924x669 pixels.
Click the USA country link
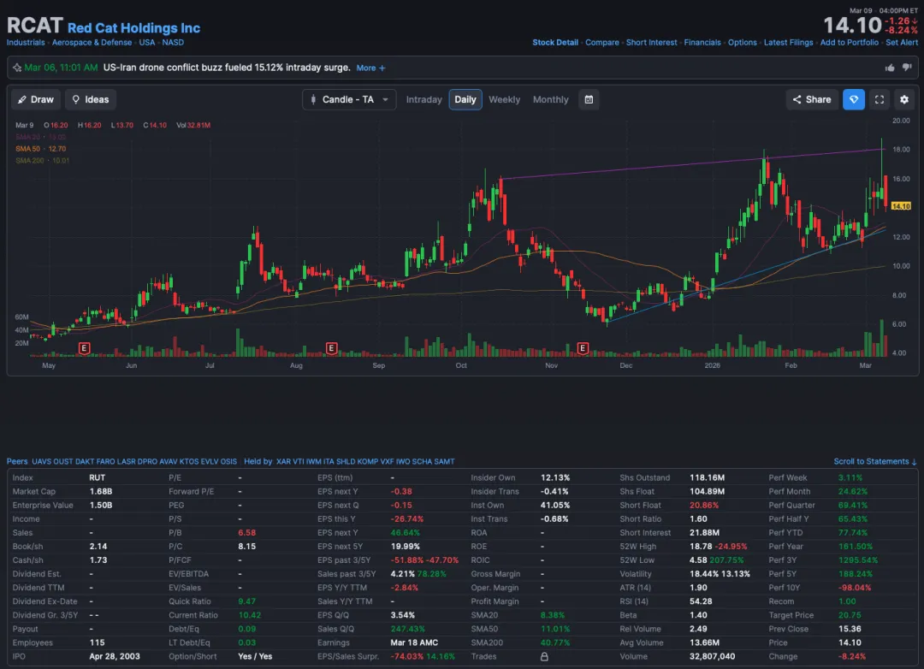(x=147, y=43)
